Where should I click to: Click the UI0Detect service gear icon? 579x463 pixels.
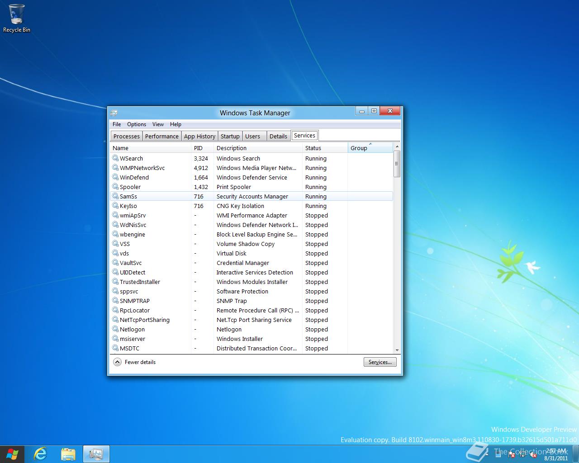(115, 272)
